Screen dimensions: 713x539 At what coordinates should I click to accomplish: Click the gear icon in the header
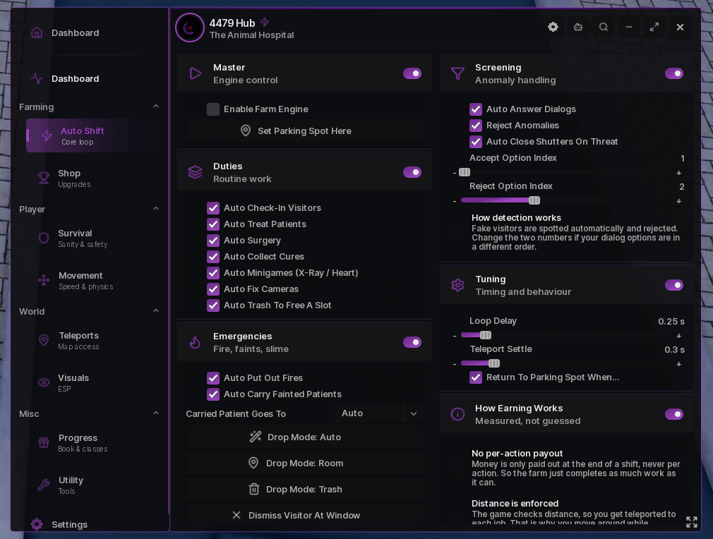click(553, 27)
